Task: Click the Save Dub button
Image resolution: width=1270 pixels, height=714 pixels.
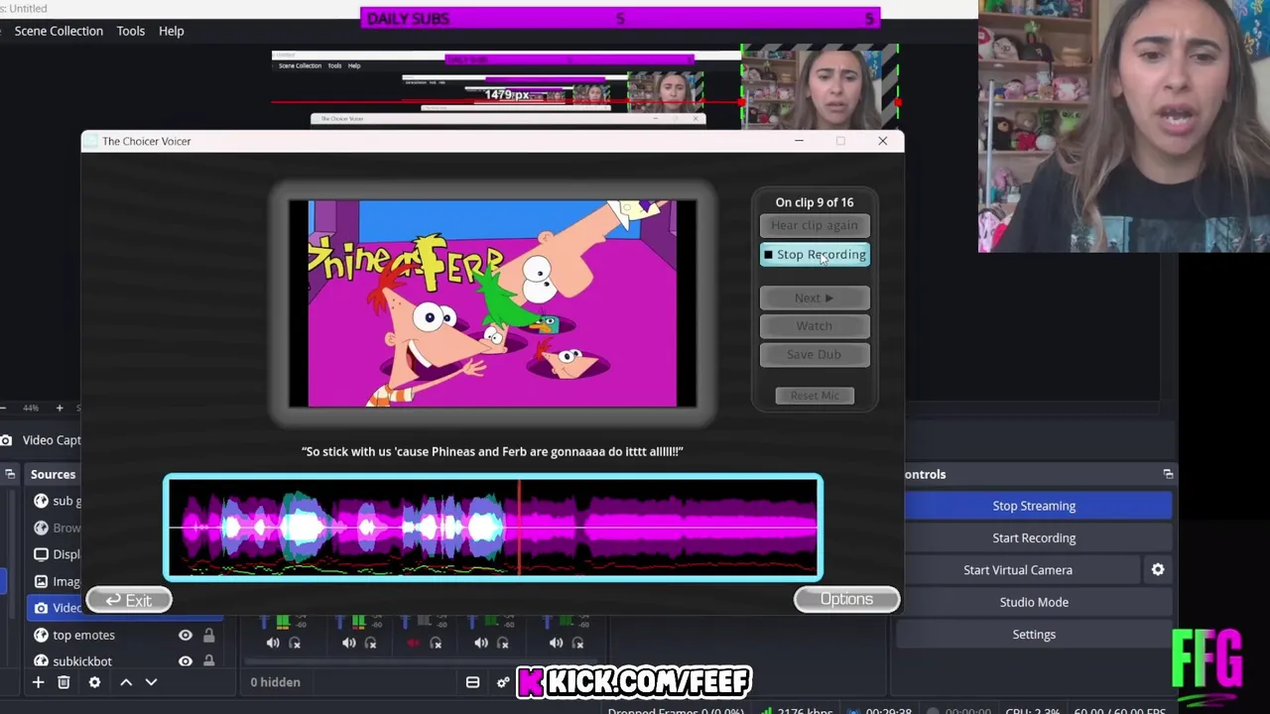Action: pos(815,354)
